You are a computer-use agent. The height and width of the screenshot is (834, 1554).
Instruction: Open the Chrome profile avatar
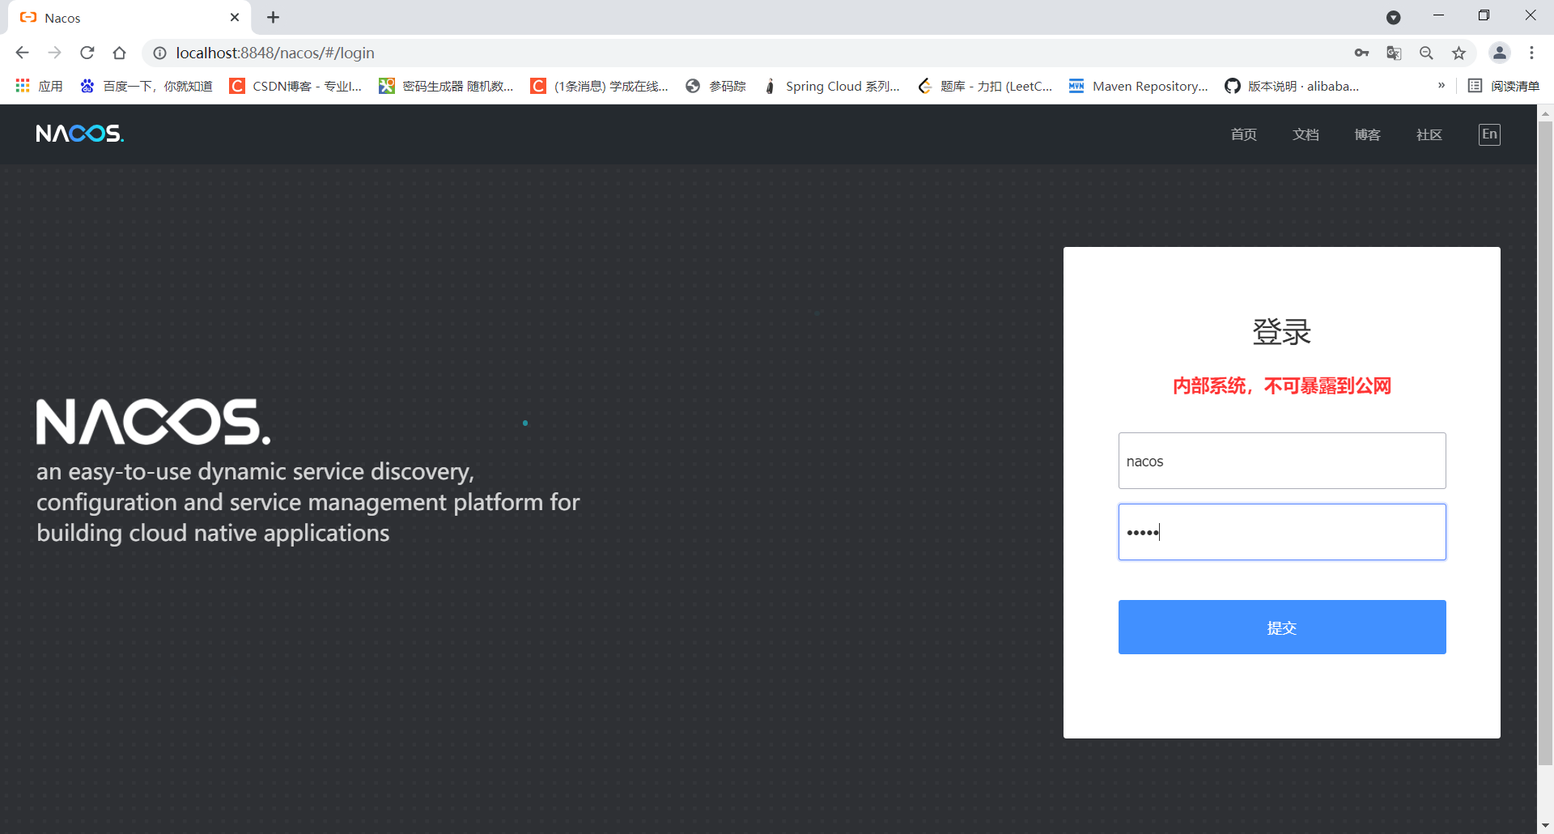(1499, 53)
